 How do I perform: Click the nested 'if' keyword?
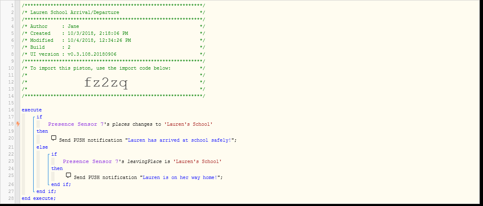click(54, 154)
